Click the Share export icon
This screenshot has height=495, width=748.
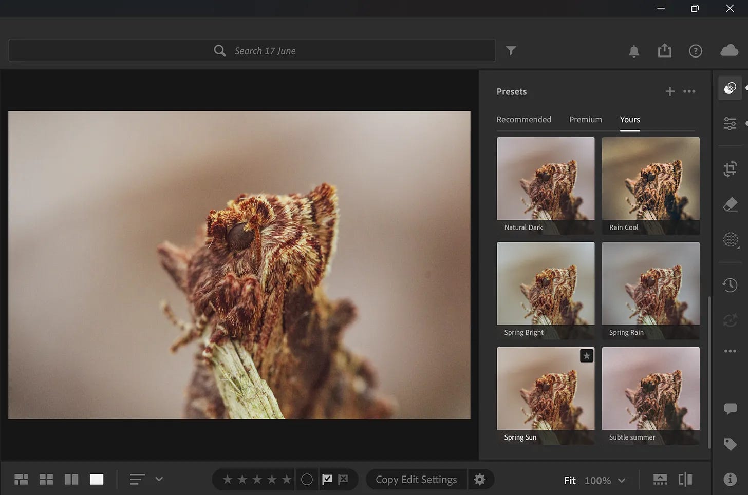coord(664,51)
